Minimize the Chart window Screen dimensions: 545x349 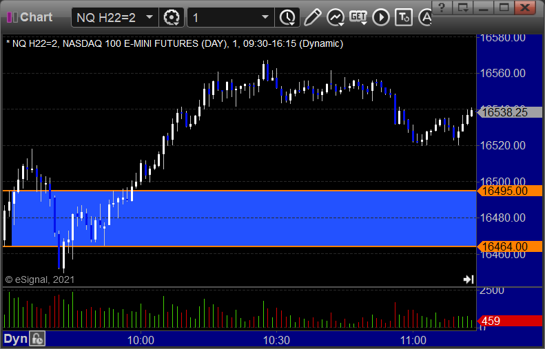click(x=484, y=8)
